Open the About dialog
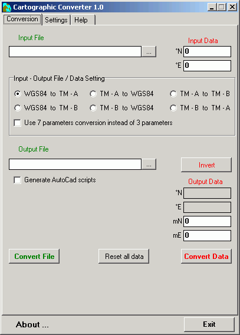 click(32, 325)
